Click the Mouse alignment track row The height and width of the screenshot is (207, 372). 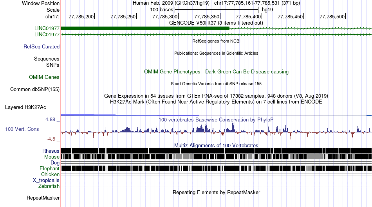[x=217, y=157]
